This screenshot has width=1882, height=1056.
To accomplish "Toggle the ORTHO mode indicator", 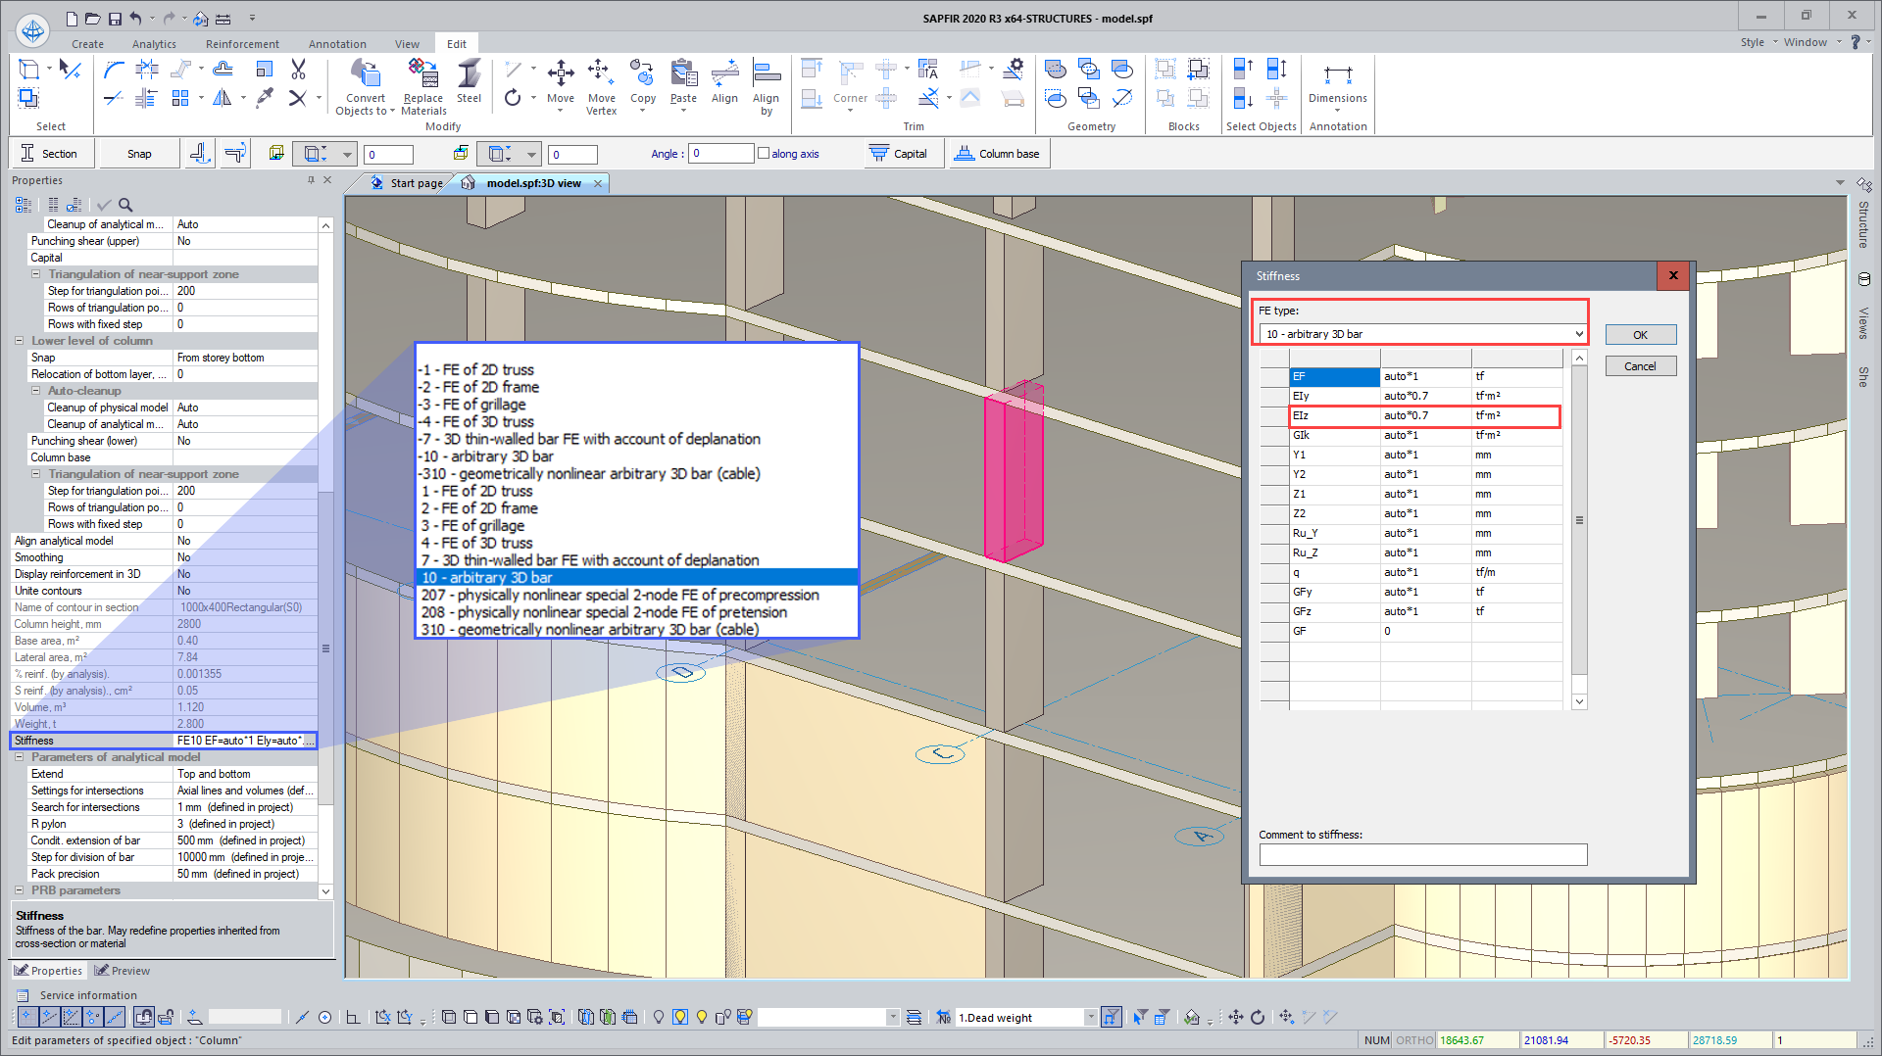I will pos(1413,1040).
